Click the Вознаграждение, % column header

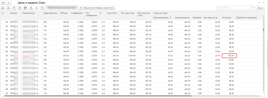163,18
